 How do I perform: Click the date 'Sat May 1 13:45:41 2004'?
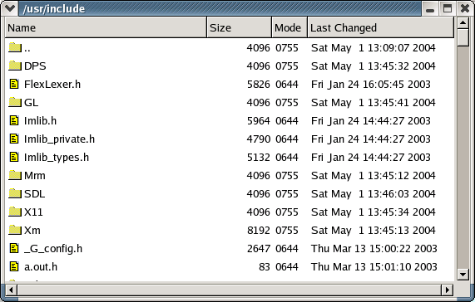coord(374,103)
